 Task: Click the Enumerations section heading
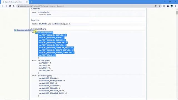[x=39, y=29]
